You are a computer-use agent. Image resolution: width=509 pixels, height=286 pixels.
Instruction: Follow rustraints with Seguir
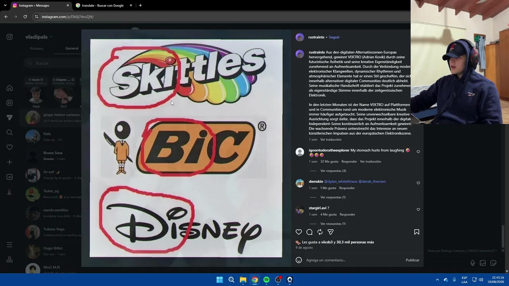(334, 37)
